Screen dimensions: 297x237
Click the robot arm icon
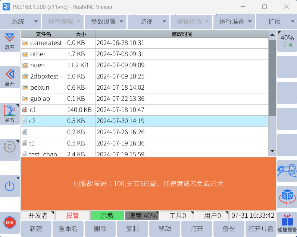[x=287, y=171]
